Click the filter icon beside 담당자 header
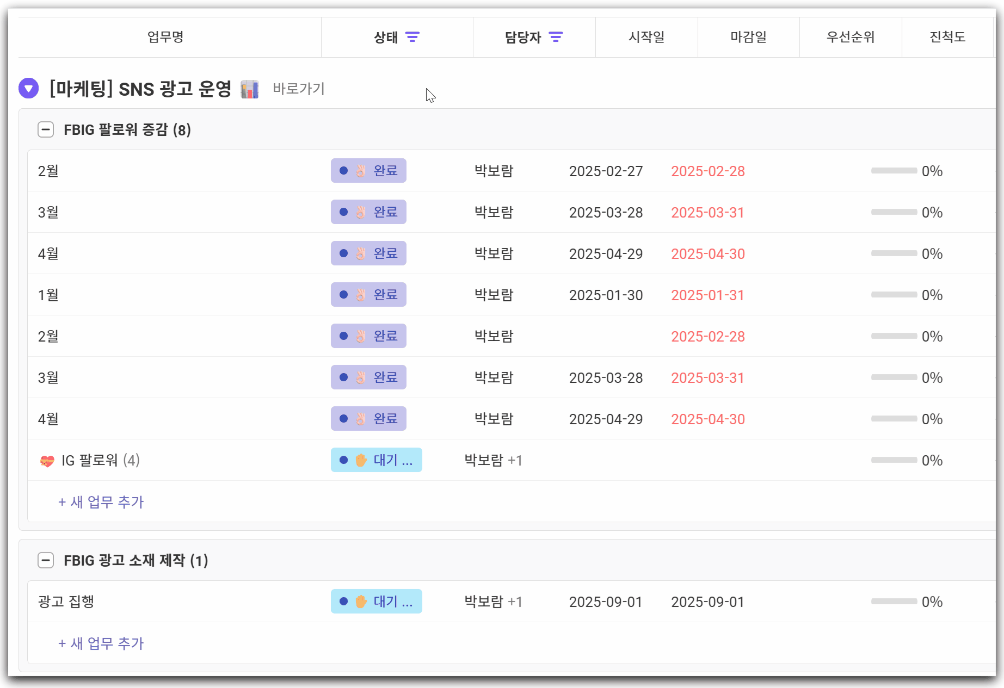1004x688 pixels. pyautogui.click(x=555, y=37)
